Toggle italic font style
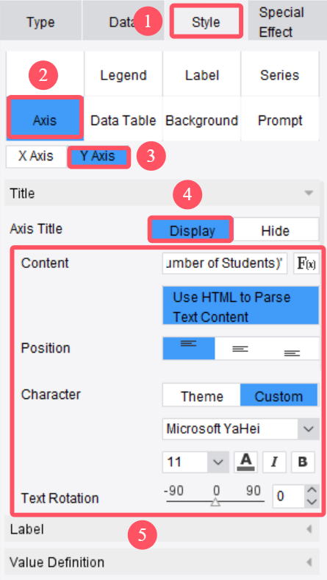 point(274,462)
